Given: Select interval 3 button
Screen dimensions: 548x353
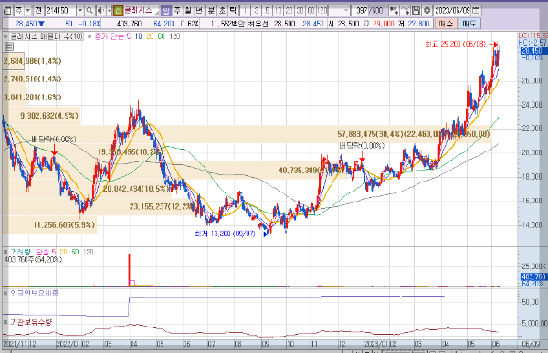Looking at the screenshot, I should coord(257,11).
